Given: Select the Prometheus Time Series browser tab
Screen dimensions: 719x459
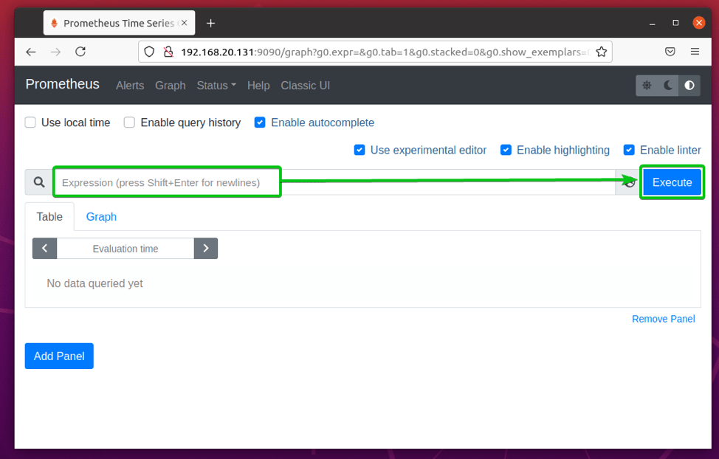Looking at the screenshot, I should point(120,23).
